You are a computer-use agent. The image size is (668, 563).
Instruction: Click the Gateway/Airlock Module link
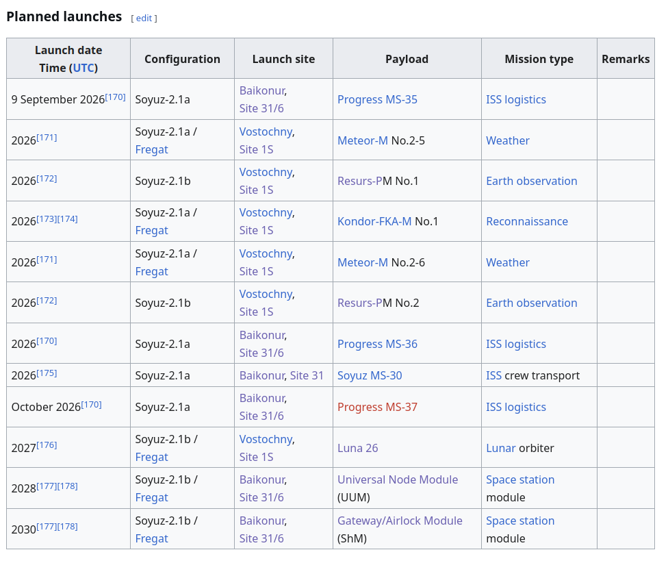pyautogui.click(x=400, y=521)
